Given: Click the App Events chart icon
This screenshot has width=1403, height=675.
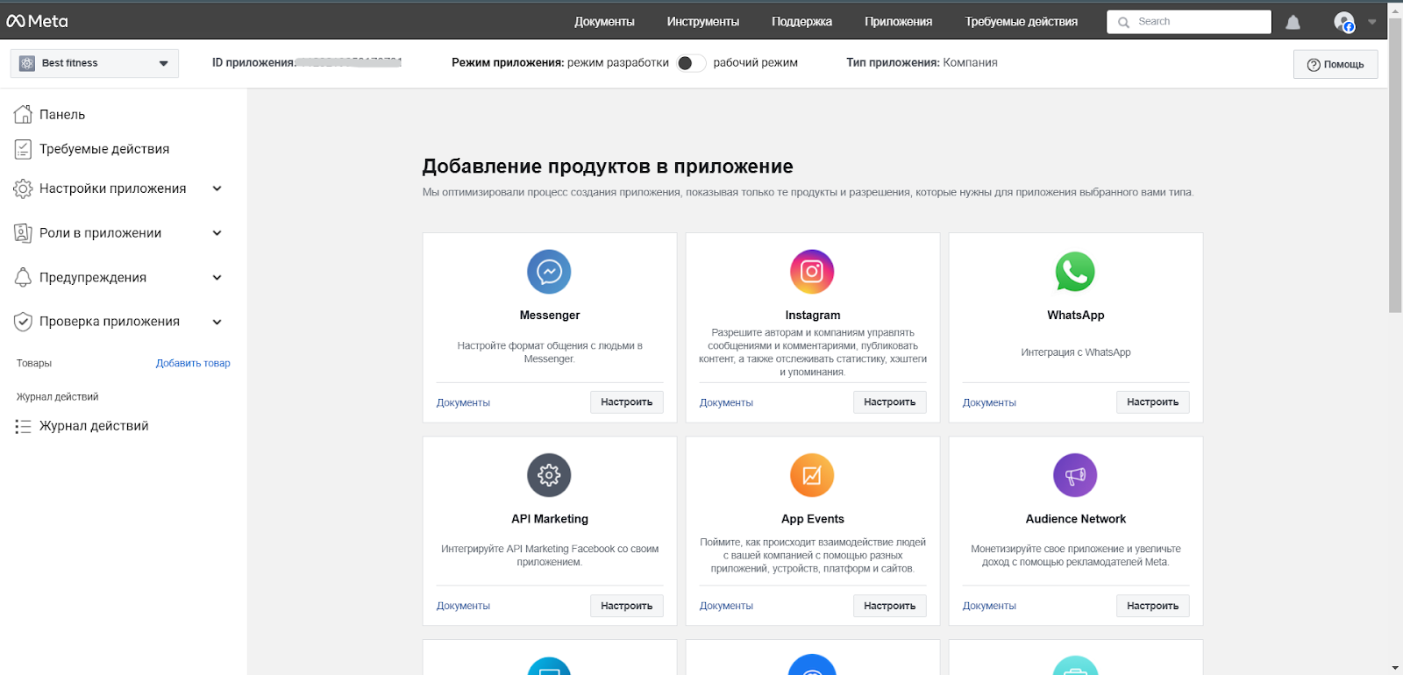Looking at the screenshot, I should pyautogui.click(x=812, y=475).
